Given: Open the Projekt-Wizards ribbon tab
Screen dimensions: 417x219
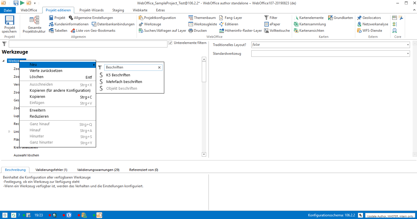Looking at the screenshot, I should coord(91,10).
